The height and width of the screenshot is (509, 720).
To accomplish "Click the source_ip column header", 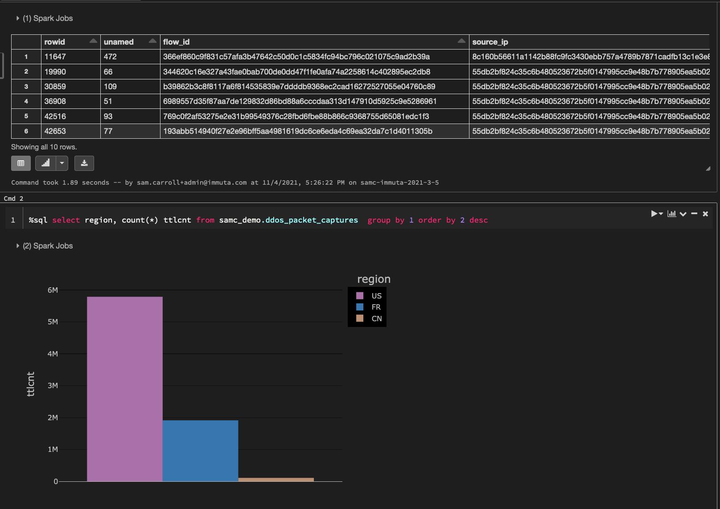I will 490,42.
